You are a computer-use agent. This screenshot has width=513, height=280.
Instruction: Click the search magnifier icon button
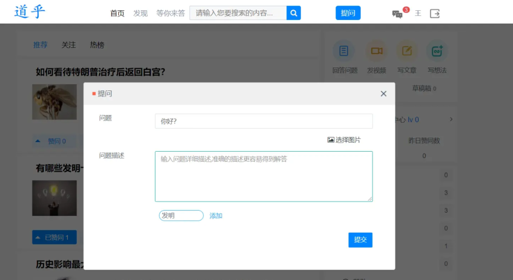(x=294, y=13)
